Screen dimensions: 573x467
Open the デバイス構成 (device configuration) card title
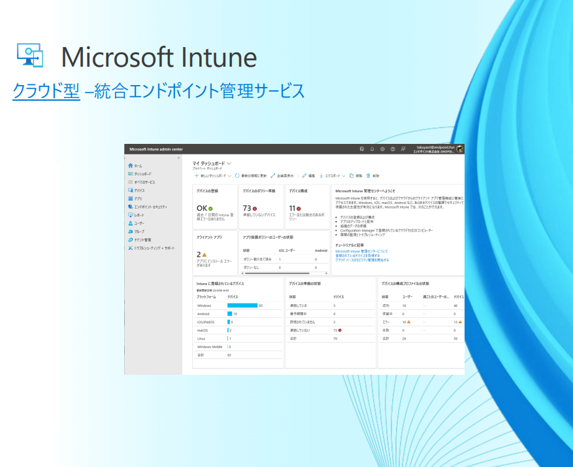pos(298,191)
